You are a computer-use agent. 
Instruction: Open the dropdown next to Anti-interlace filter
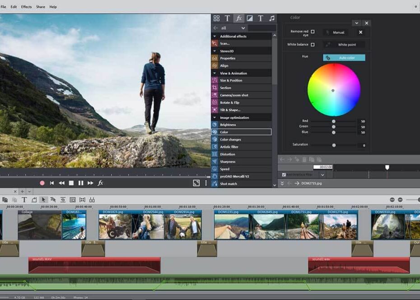pos(322,175)
